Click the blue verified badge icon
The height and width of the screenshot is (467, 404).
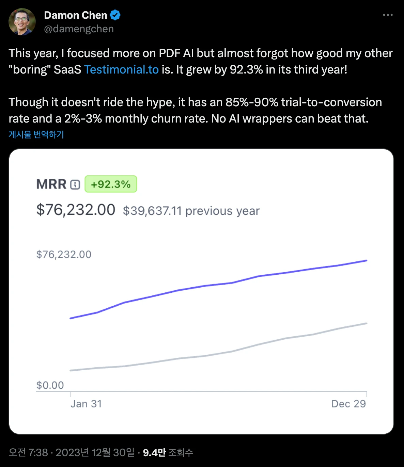coord(115,15)
